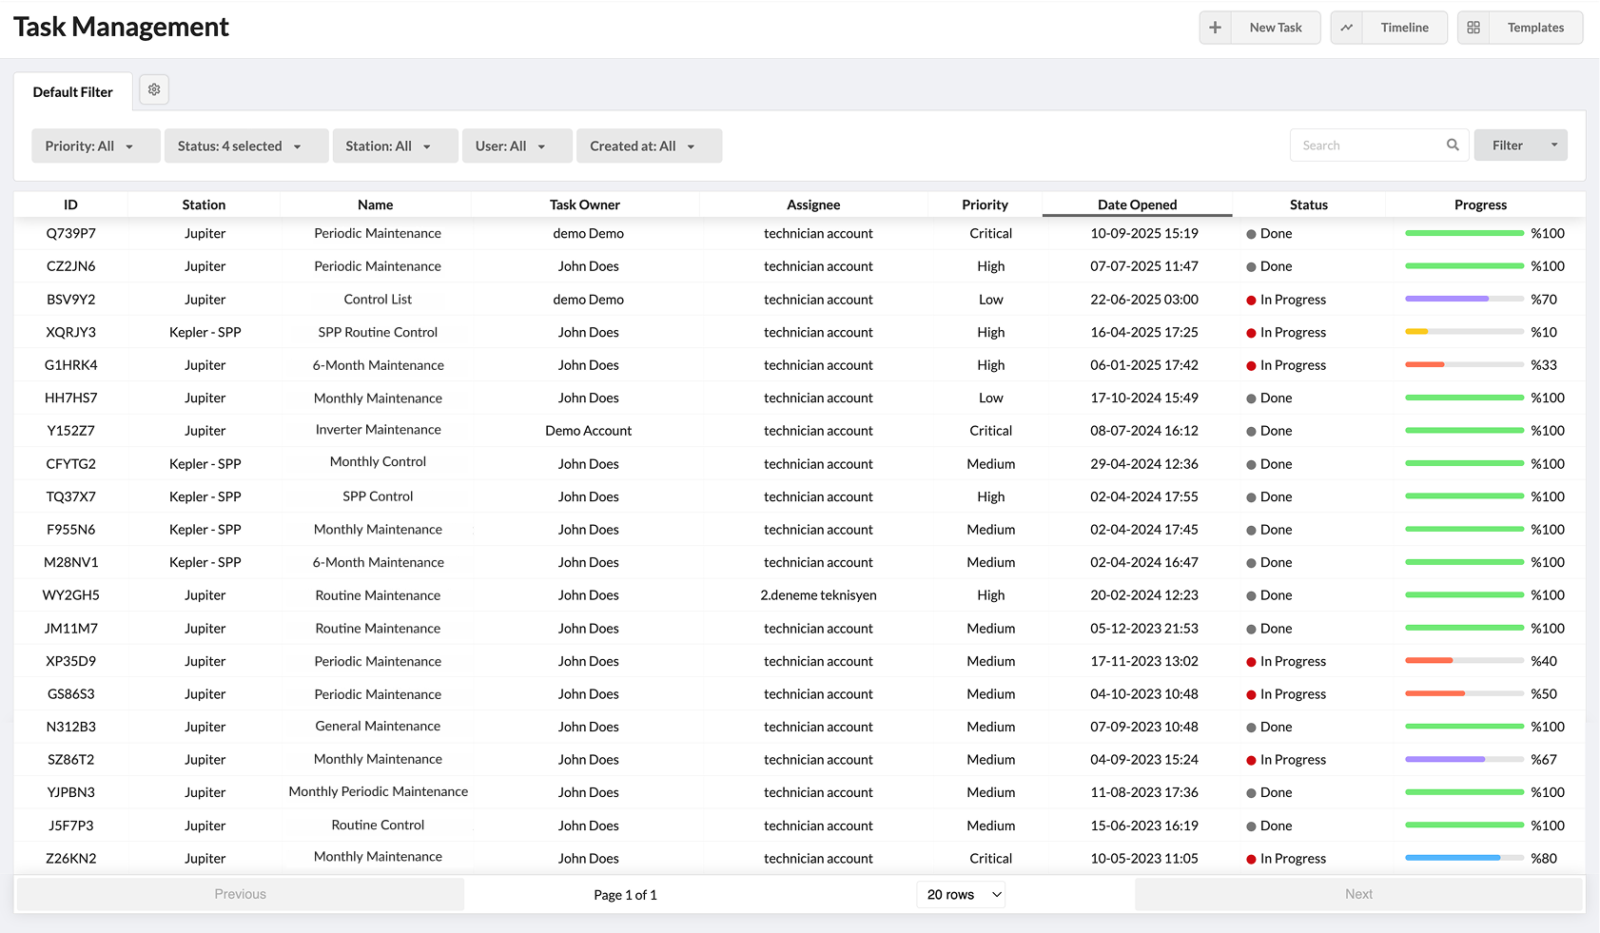Click red status dot for task BSV9Y2
This screenshot has width=1600, height=933.
pyautogui.click(x=1252, y=301)
